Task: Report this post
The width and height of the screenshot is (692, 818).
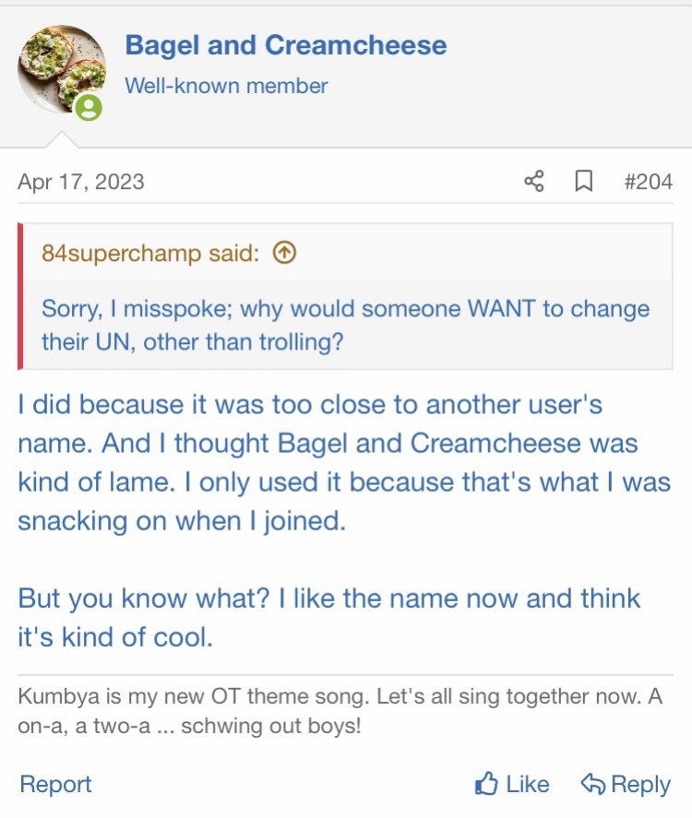Action: (55, 785)
